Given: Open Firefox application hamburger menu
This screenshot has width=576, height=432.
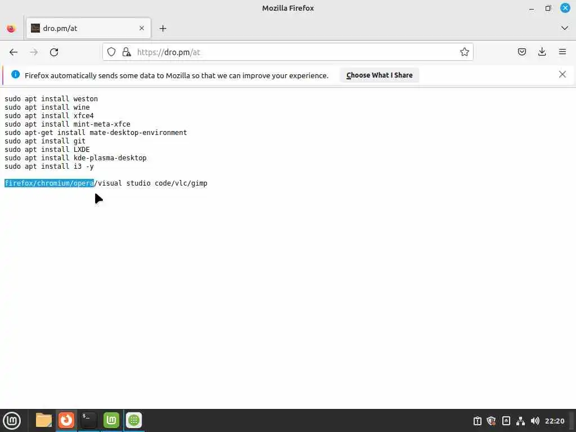Looking at the screenshot, I should pyautogui.click(x=562, y=52).
